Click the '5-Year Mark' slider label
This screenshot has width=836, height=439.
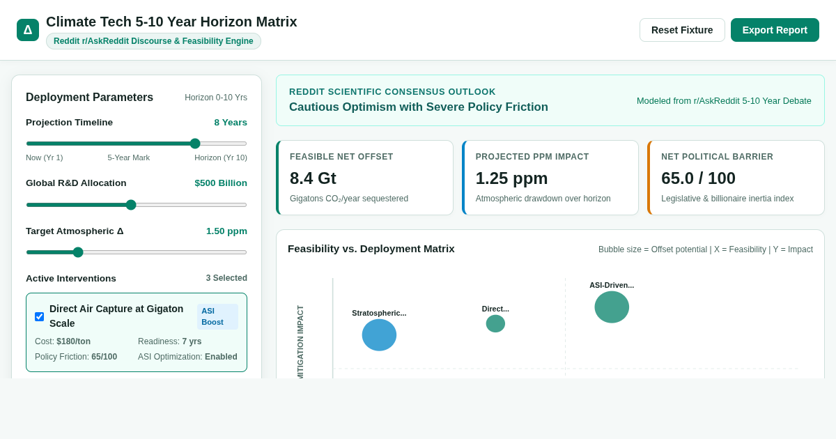click(129, 157)
